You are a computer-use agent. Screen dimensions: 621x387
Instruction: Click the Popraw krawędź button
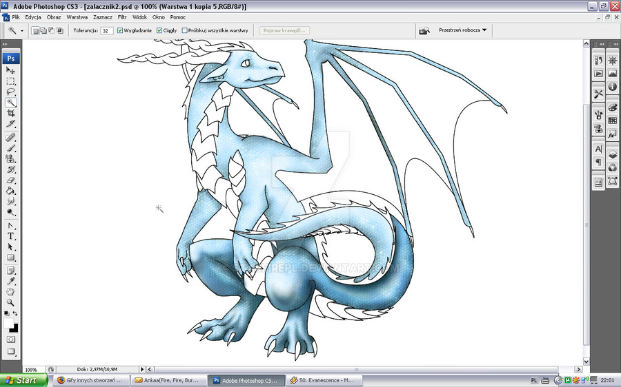284,30
